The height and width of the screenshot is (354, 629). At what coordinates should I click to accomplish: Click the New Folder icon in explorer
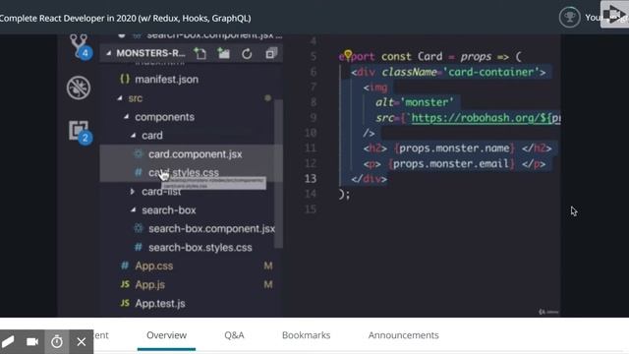click(x=223, y=53)
